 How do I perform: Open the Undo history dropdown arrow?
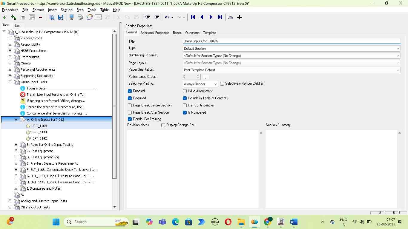pyautogui.click(x=172, y=17)
